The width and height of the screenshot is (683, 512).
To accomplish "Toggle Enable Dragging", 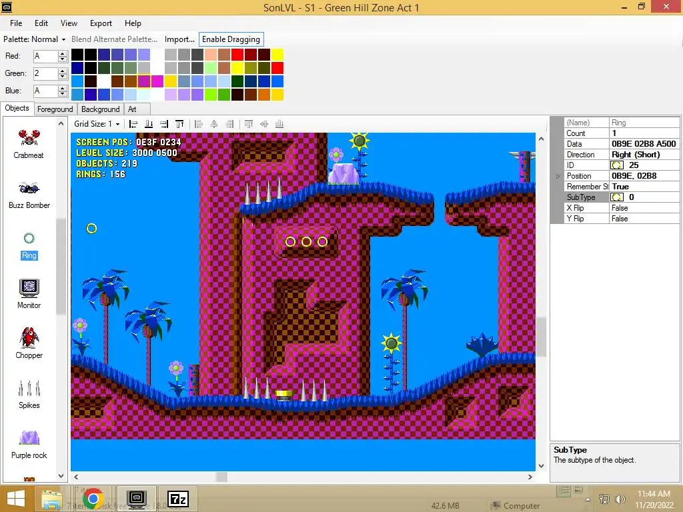I will (x=231, y=39).
